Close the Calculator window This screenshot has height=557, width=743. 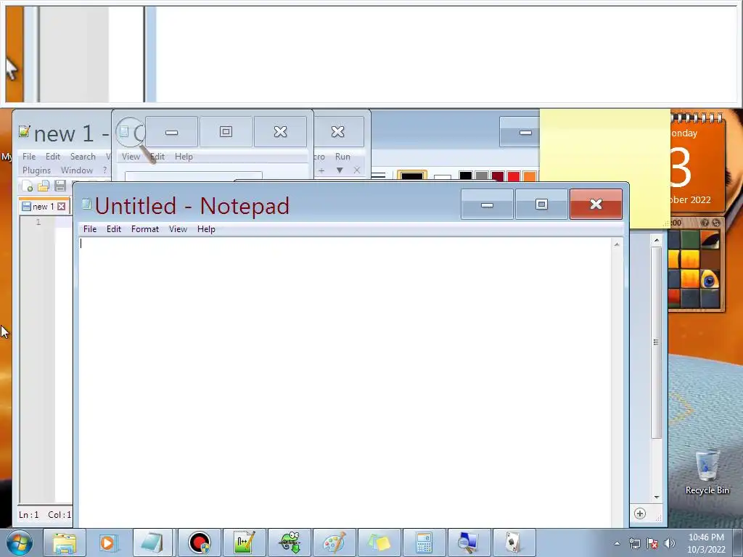click(281, 132)
